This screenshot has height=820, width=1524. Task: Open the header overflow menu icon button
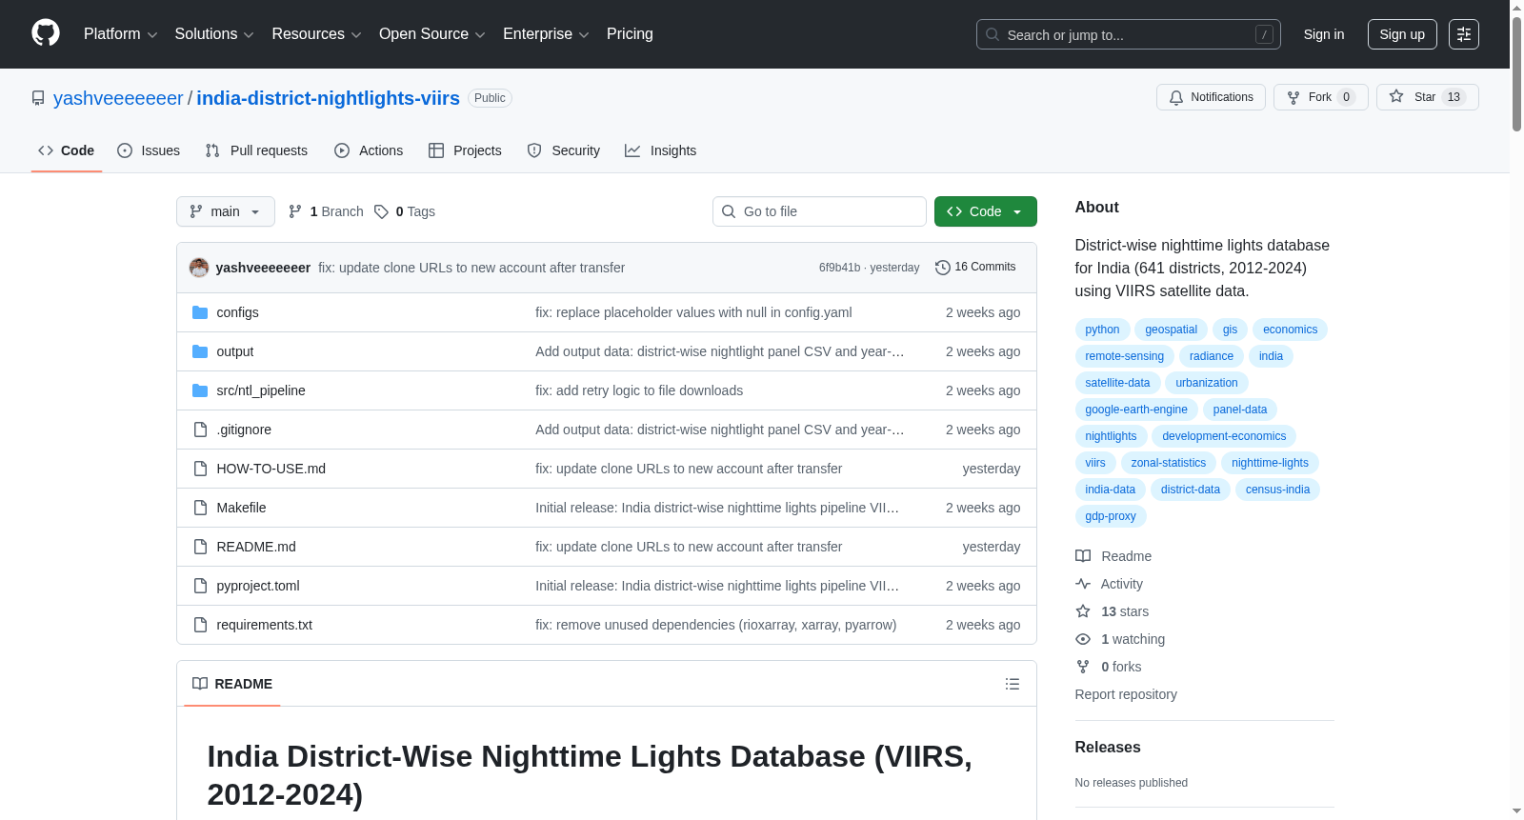[x=1464, y=34]
